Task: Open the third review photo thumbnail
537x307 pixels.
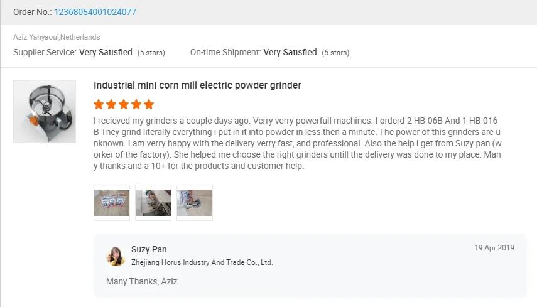Action: pyautogui.click(x=195, y=203)
